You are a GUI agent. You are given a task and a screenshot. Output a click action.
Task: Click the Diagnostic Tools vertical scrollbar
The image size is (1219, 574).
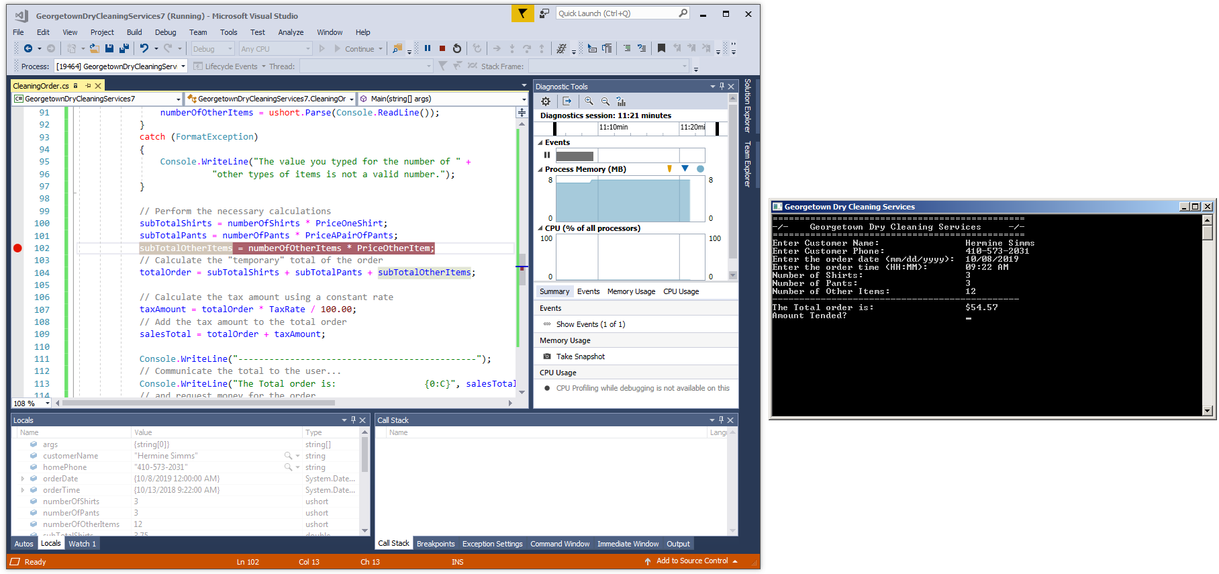[x=733, y=187]
